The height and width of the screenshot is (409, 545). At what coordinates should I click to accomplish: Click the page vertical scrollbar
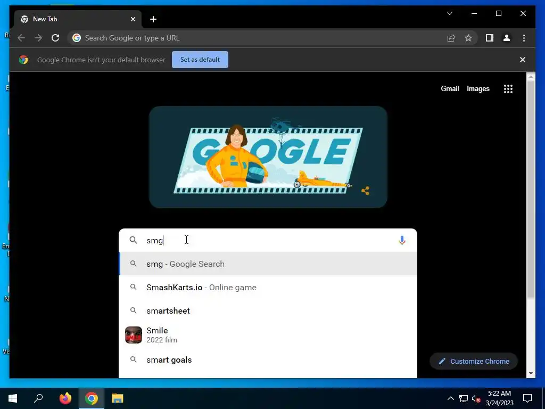point(531,190)
